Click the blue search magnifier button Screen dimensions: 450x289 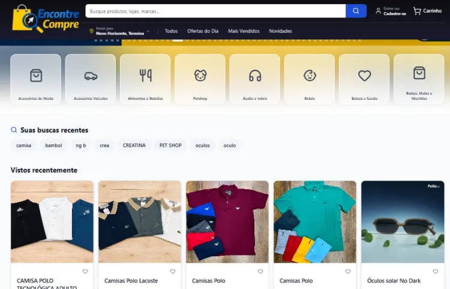click(x=356, y=11)
